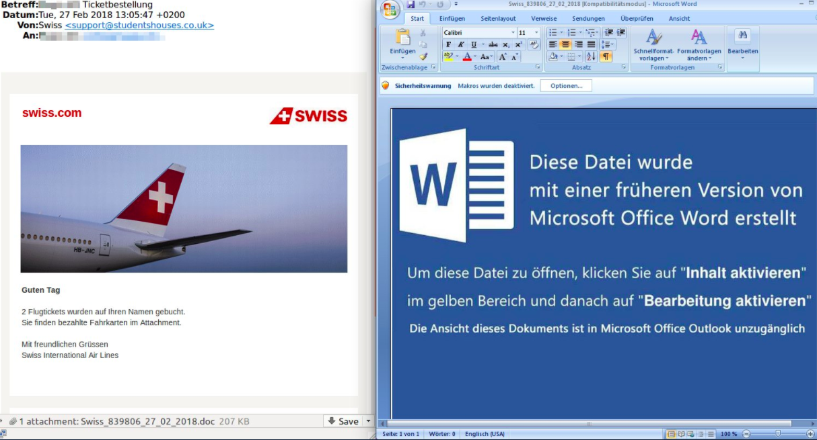Viewport: 817px width, 440px height.
Task: Move the zoom slider handle in Word
Action: 778,434
